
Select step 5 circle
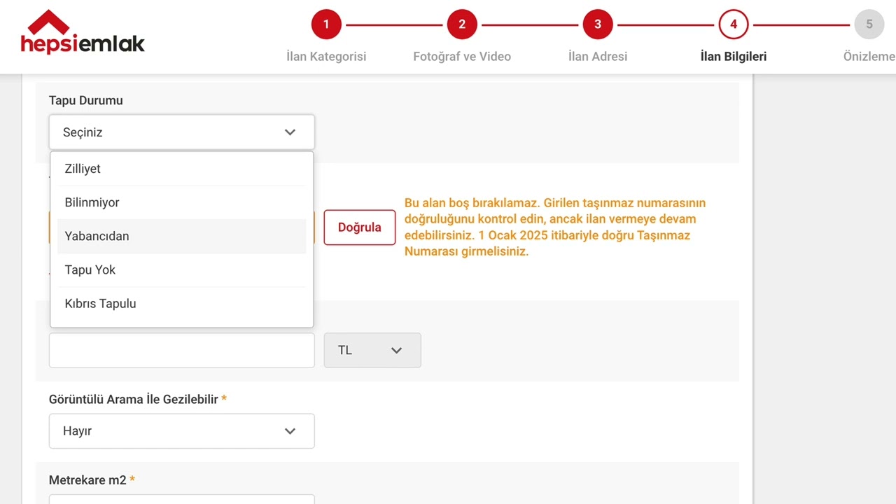pyautogui.click(x=869, y=24)
